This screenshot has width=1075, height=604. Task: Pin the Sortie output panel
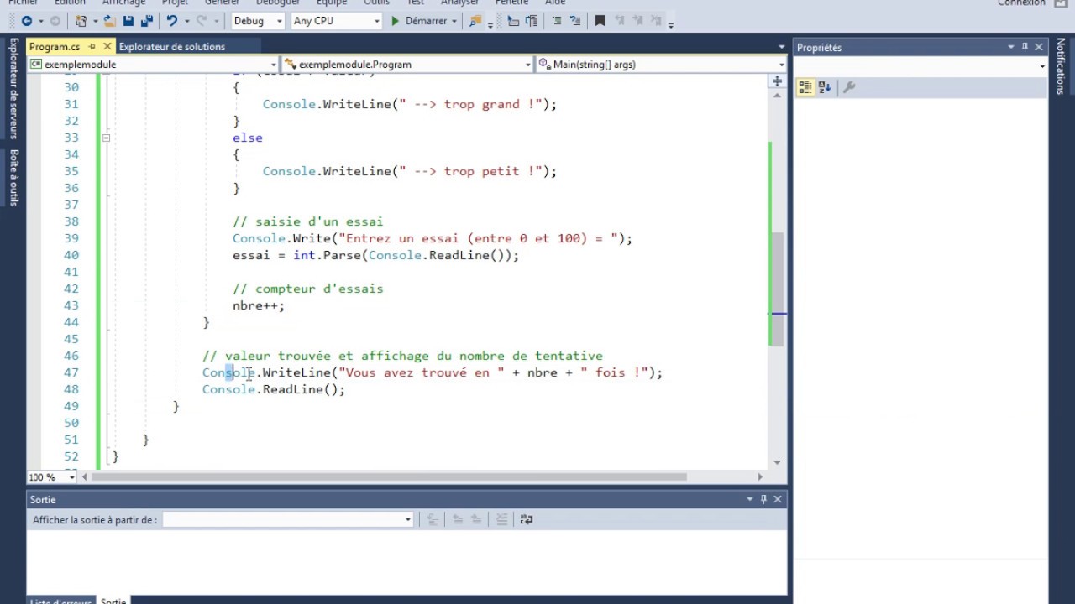pos(763,499)
